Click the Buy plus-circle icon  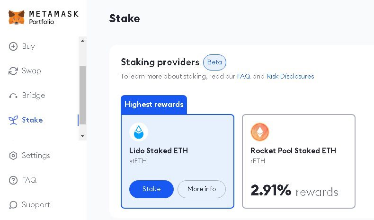click(13, 46)
